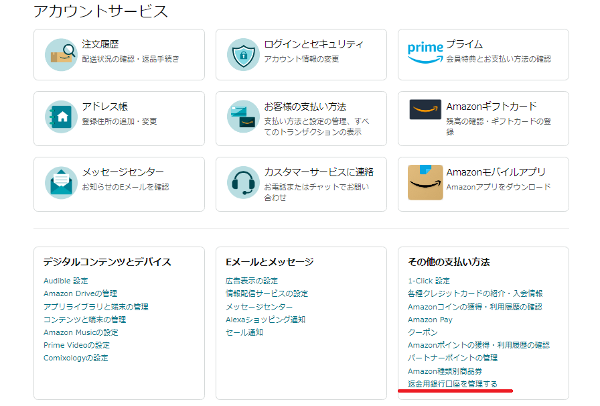The width and height of the screenshot is (600, 406).
Task: Open アドレス帳 card title
Action: [105, 107]
